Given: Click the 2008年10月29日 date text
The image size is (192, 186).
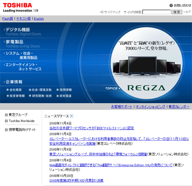Looking at the screenshot, I should pyautogui.click(x=61, y=176).
